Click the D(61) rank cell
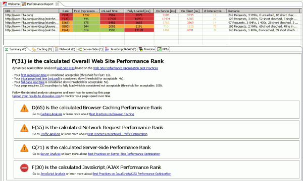 (x=66, y=30)
